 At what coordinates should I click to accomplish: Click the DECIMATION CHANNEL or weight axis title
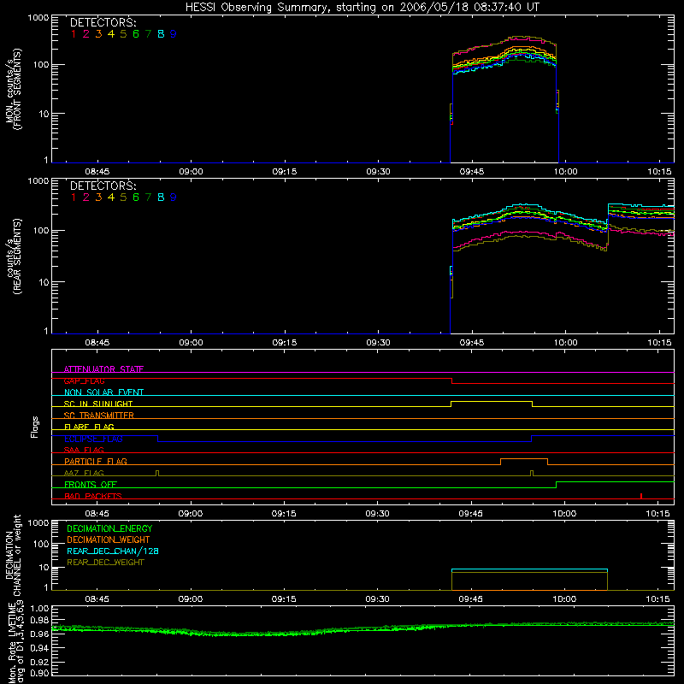(13, 555)
